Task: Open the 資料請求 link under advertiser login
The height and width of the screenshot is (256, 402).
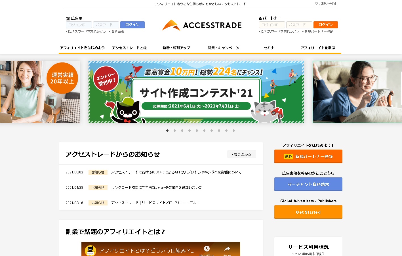Action: (117, 32)
